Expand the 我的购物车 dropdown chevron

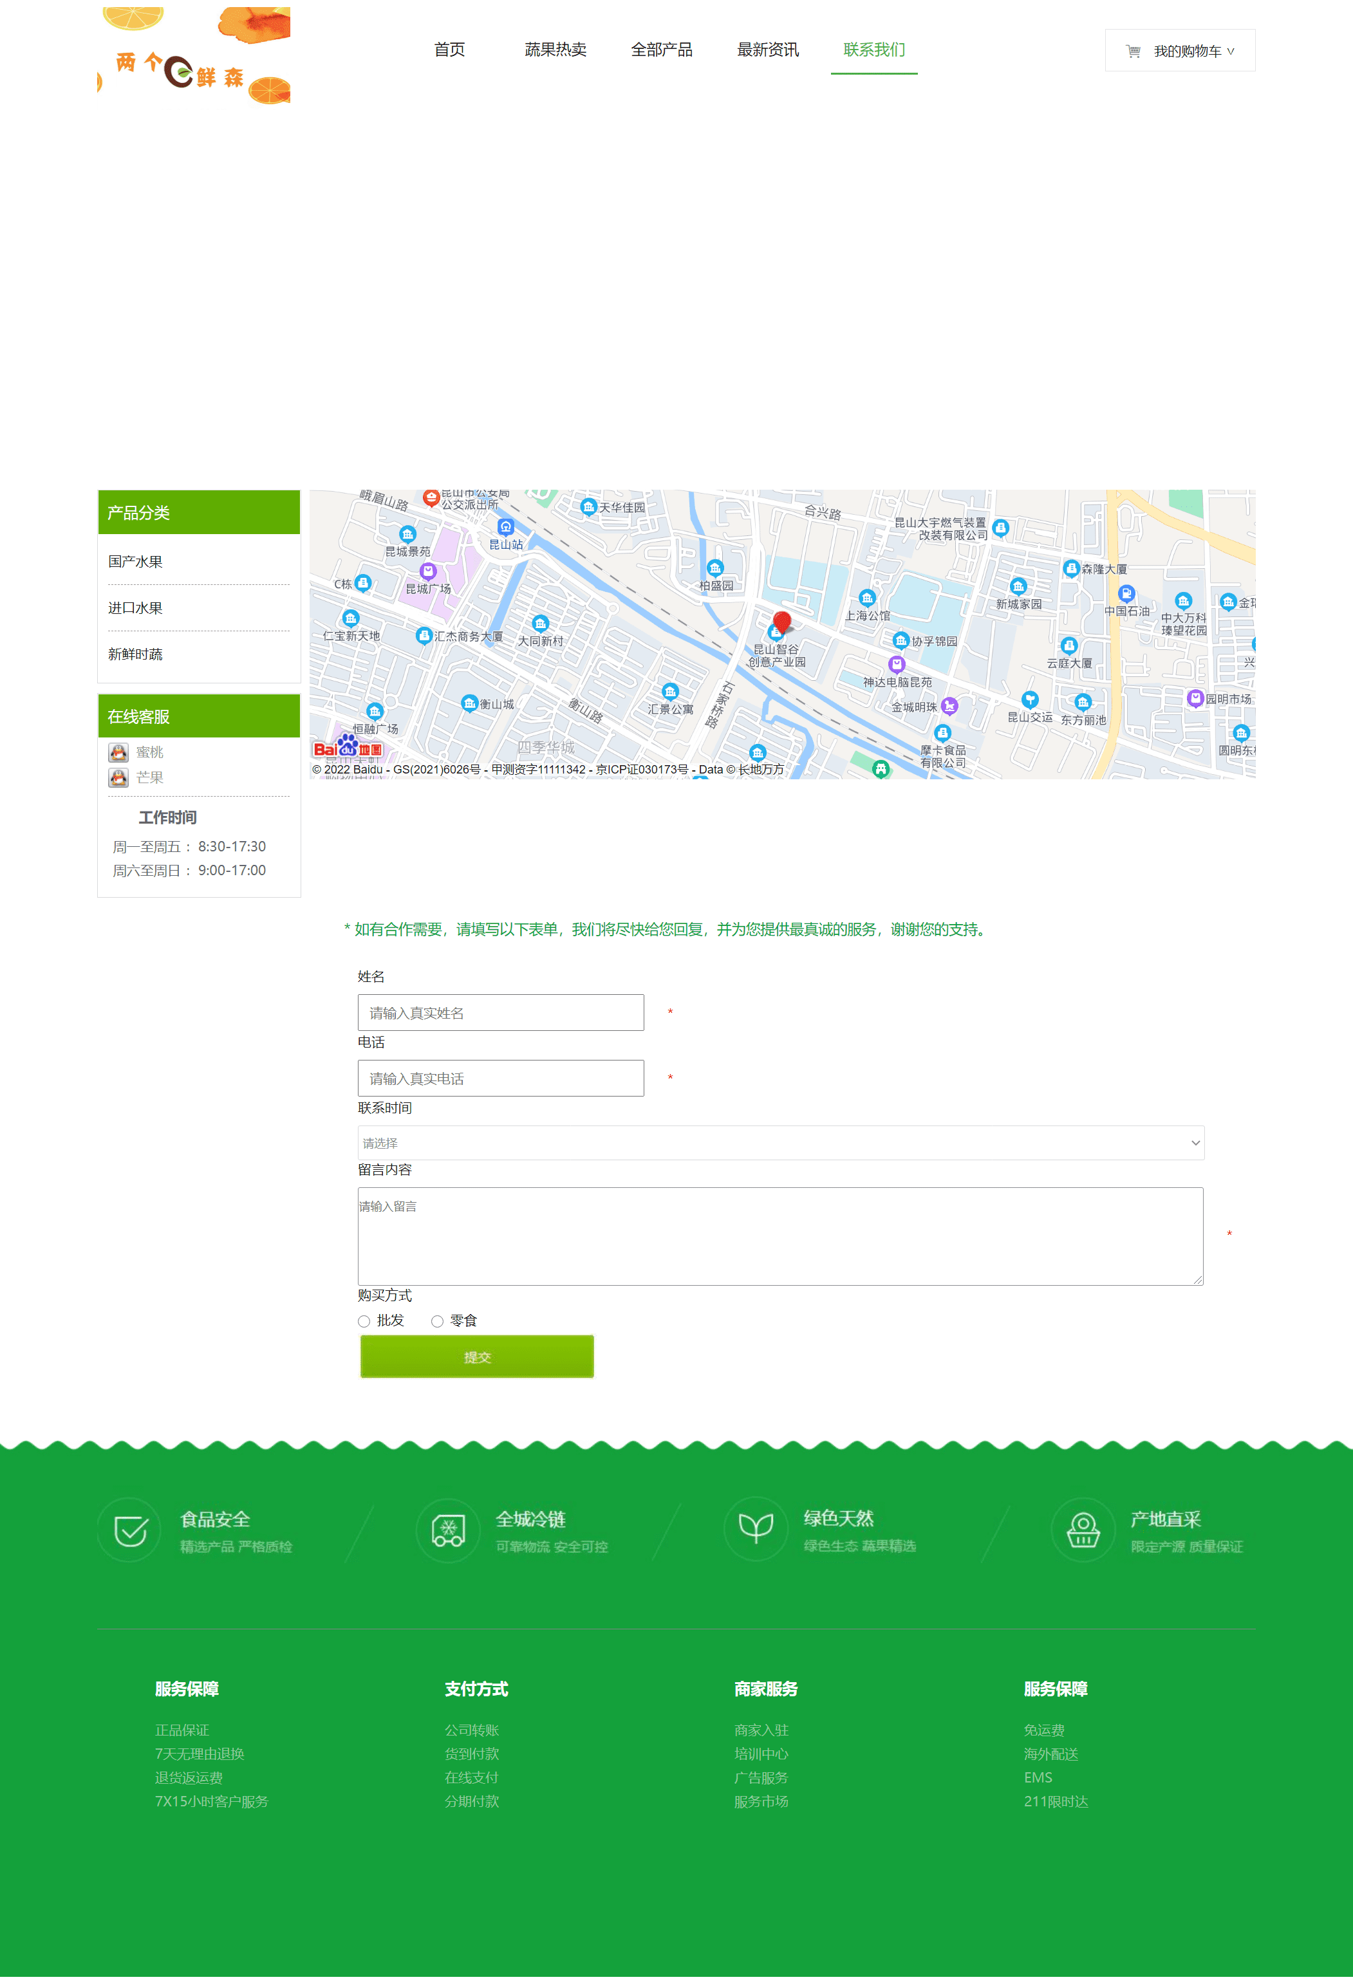click(x=1231, y=50)
